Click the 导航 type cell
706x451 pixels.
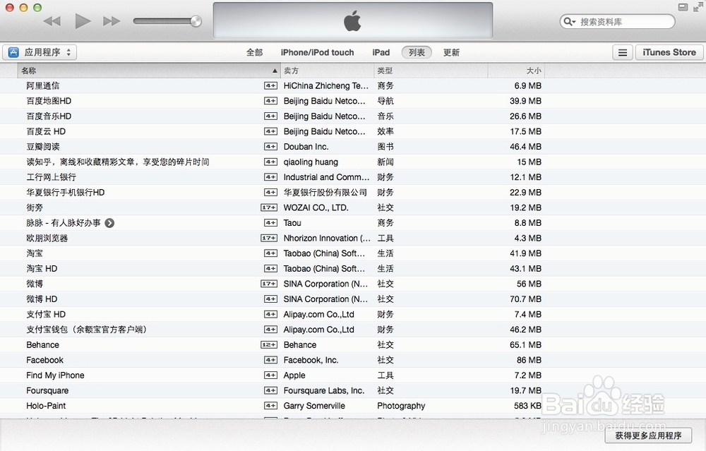tap(385, 101)
